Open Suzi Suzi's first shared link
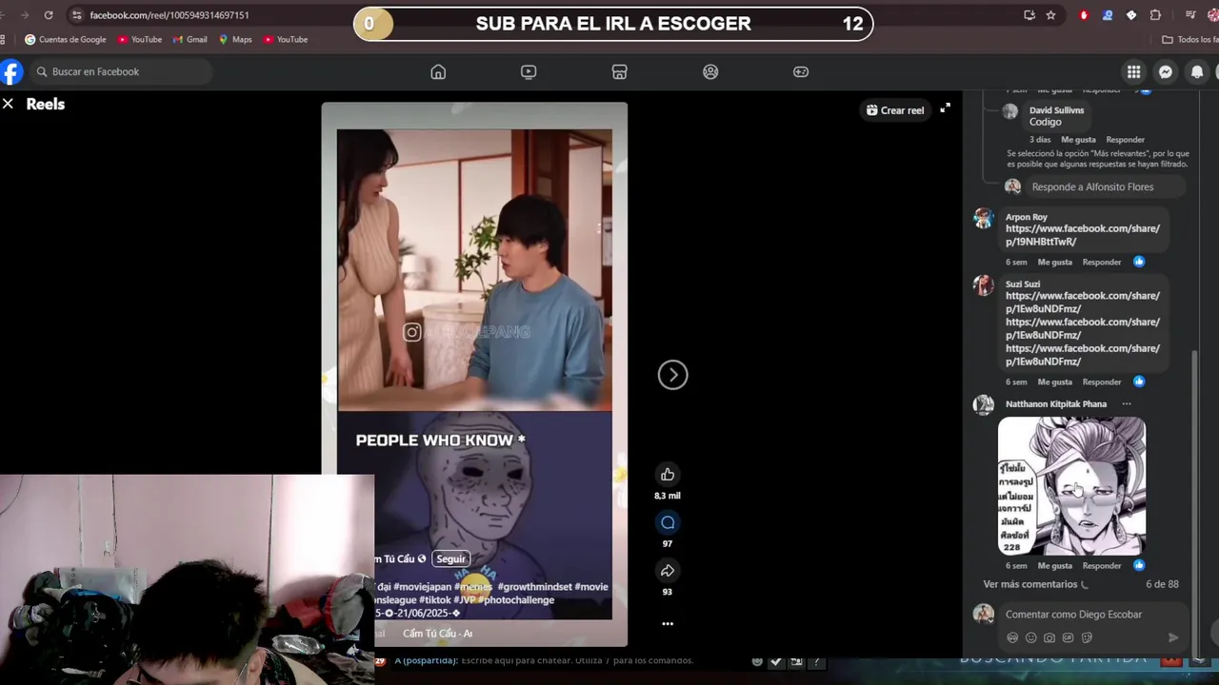This screenshot has width=1219, height=685. (1083, 302)
